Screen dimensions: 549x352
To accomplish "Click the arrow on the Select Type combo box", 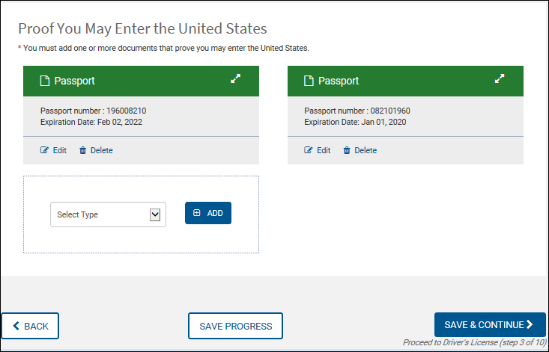I will click(155, 214).
